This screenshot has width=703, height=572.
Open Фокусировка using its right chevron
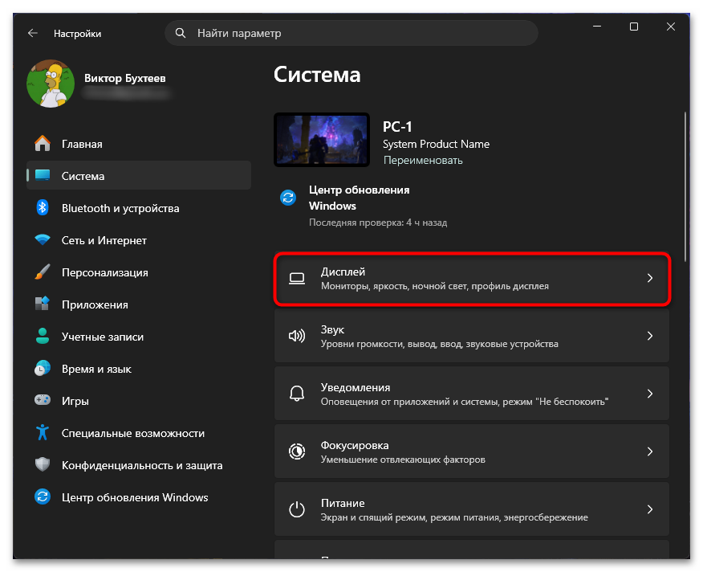tap(650, 451)
